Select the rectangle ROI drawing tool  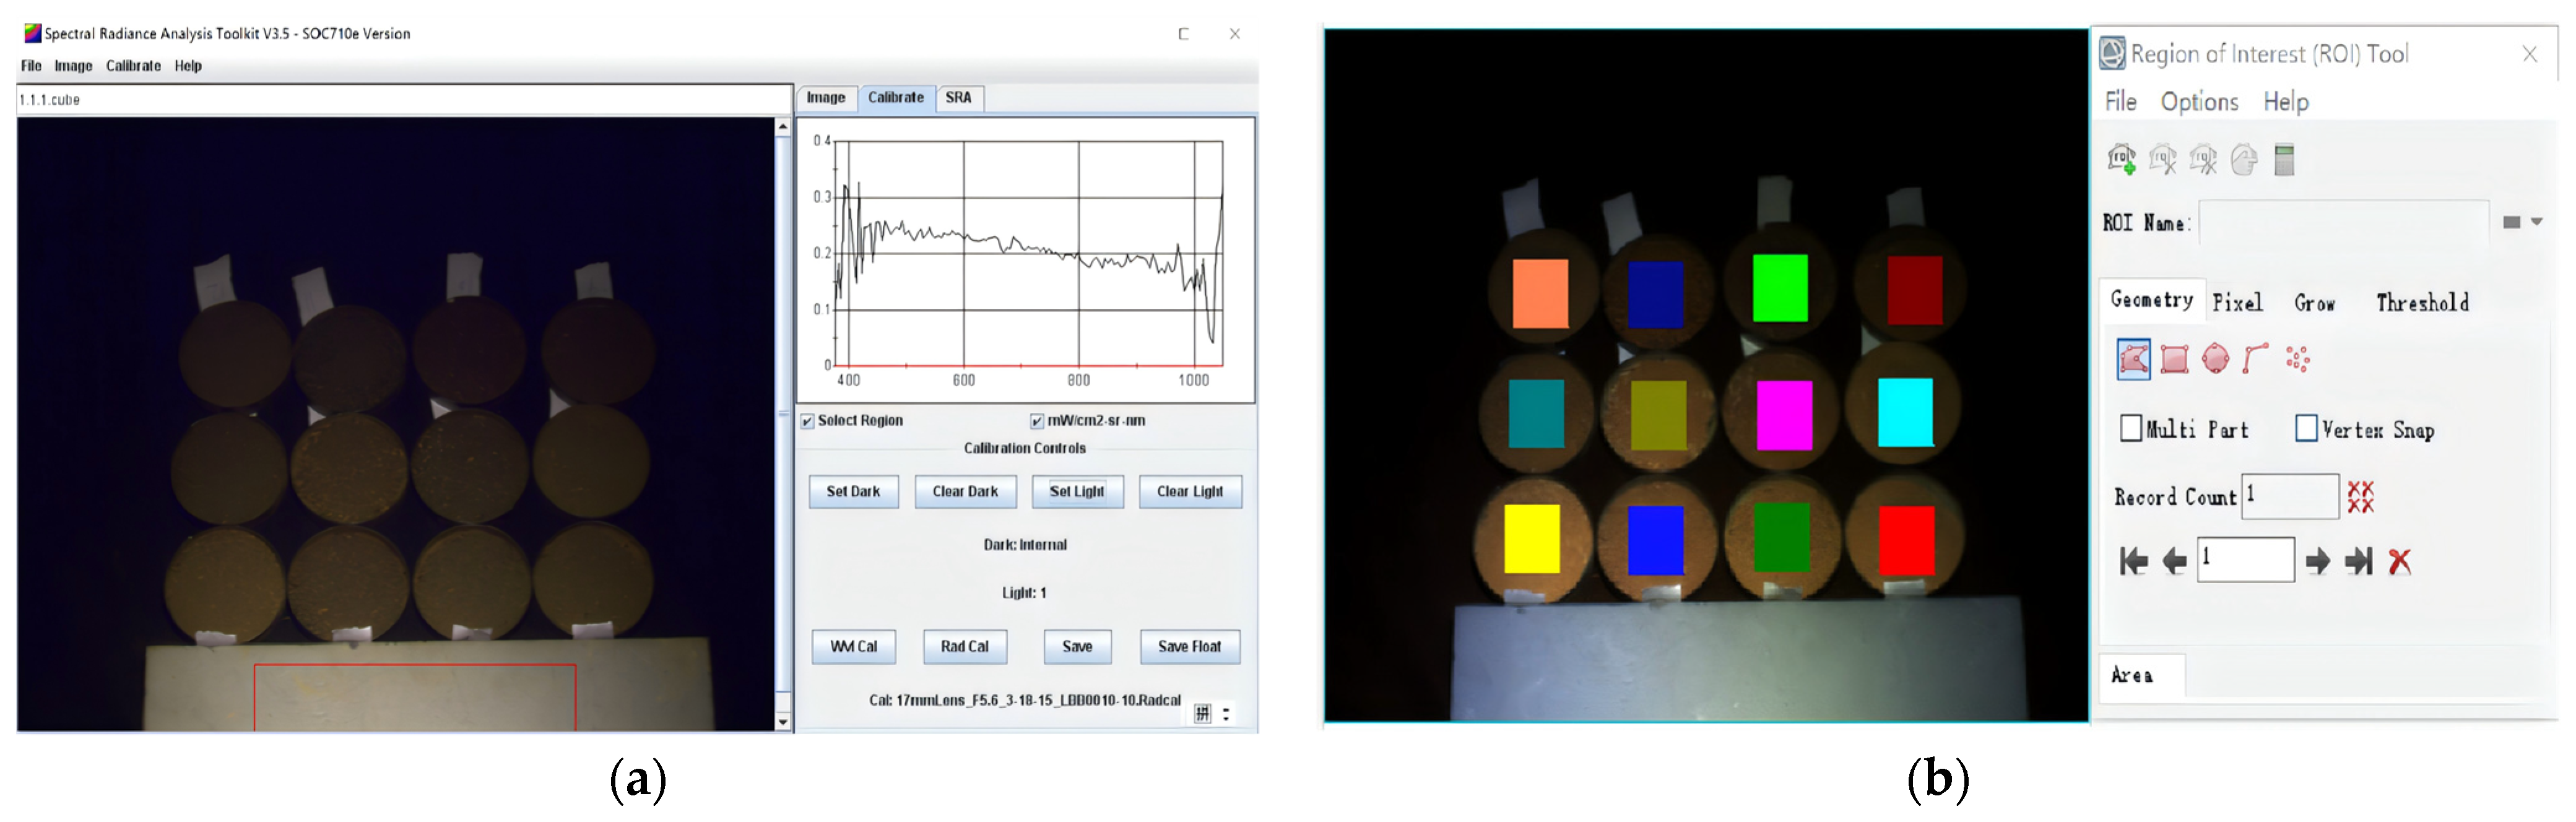coord(2174,359)
